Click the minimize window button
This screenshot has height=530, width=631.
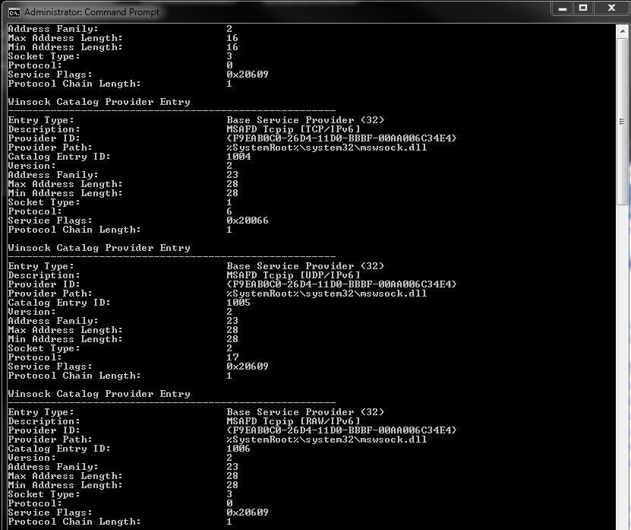click(563, 8)
